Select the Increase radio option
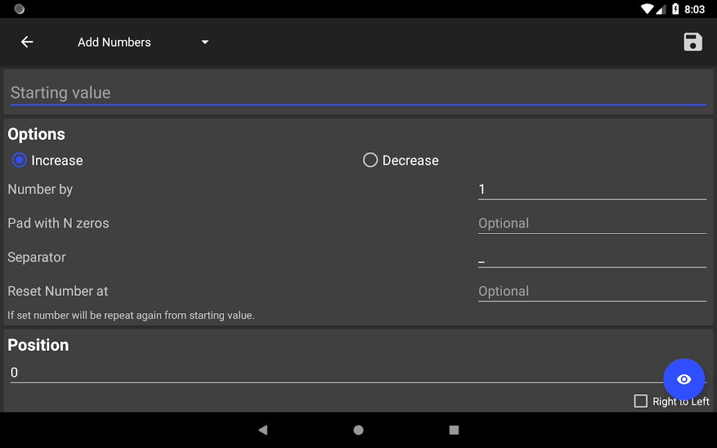Viewport: 717px width, 448px height. coord(48,160)
